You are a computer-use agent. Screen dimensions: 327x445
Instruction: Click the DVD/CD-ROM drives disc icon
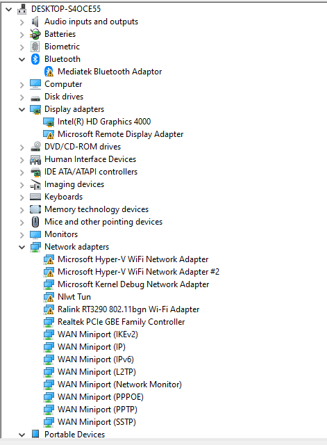(35, 147)
